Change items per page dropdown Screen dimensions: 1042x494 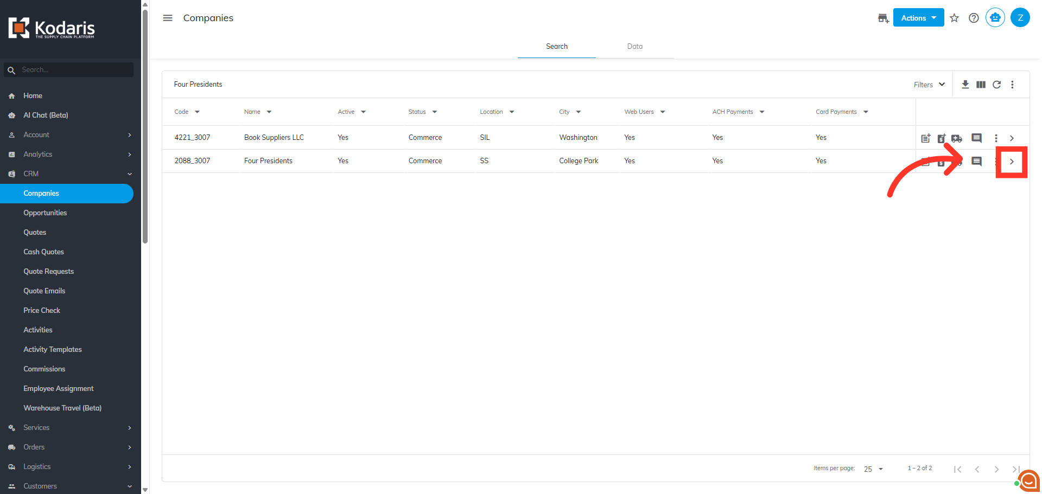pos(874,469)
